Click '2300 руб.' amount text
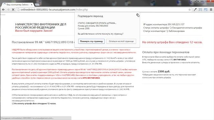This screenshot has width=214, height=120. (x=164, y=71)
